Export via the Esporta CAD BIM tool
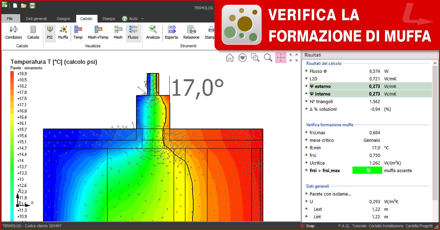440x230 pixels. [171, 33]
